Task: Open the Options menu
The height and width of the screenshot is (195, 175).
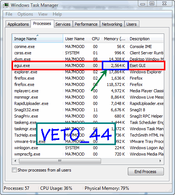Action: [25, 14]
